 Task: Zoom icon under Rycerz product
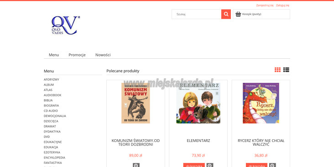pos(272,165)
